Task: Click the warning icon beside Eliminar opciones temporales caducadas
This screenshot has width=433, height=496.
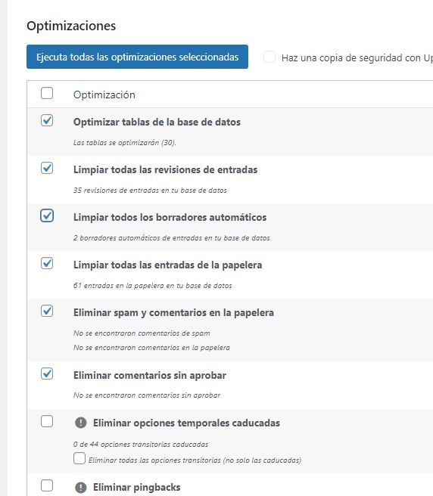Action: pyautogui.click(x=81, y=423)
